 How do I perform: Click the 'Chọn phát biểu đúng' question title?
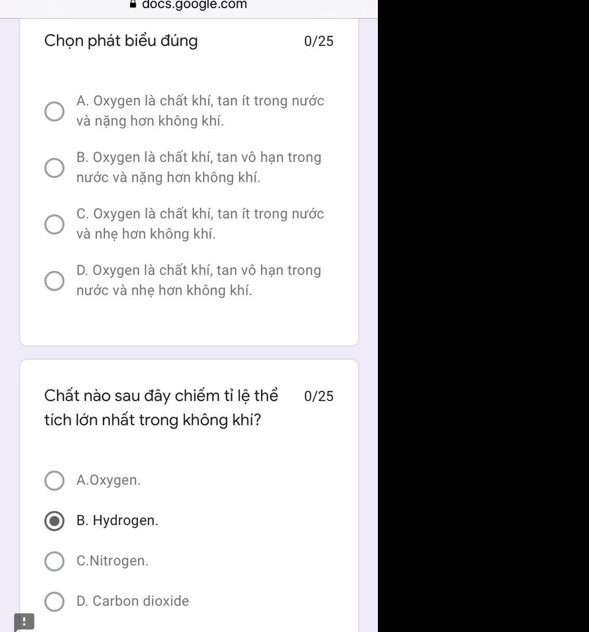(121, 41)
